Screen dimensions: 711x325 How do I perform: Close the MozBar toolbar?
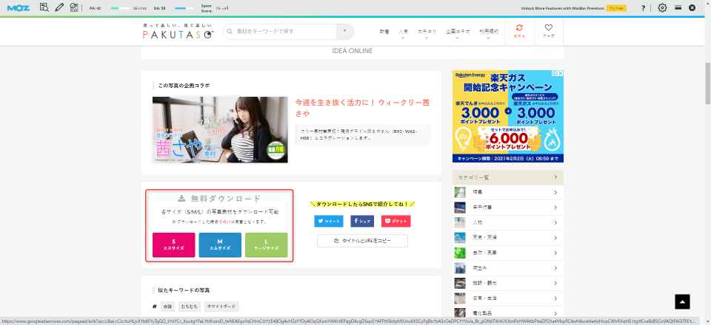pyautogui.click(x=692, y=7)
